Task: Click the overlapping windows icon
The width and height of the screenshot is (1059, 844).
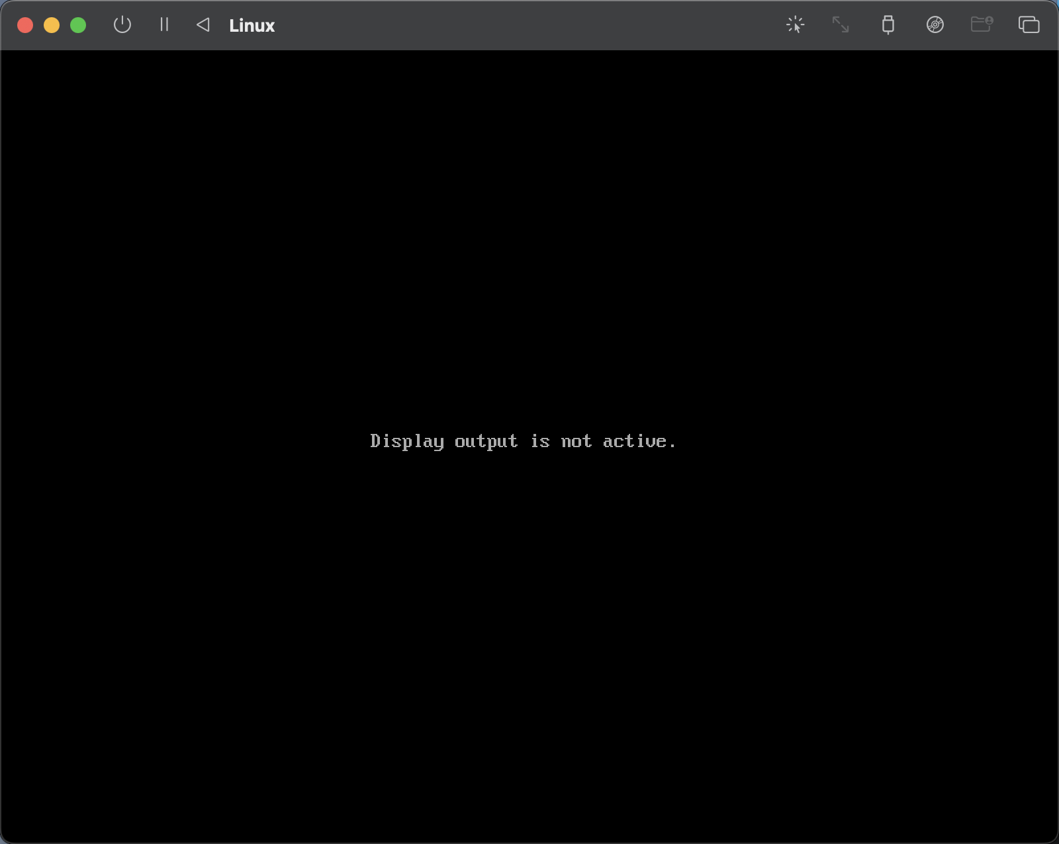Action: click(1029, 25)
